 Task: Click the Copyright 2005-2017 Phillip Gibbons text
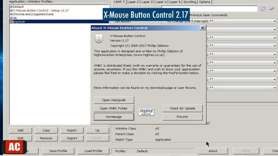click(139, 45)
